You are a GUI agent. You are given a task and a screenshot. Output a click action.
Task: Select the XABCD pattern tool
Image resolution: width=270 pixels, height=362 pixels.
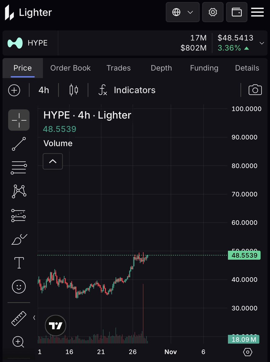(19, 191)
